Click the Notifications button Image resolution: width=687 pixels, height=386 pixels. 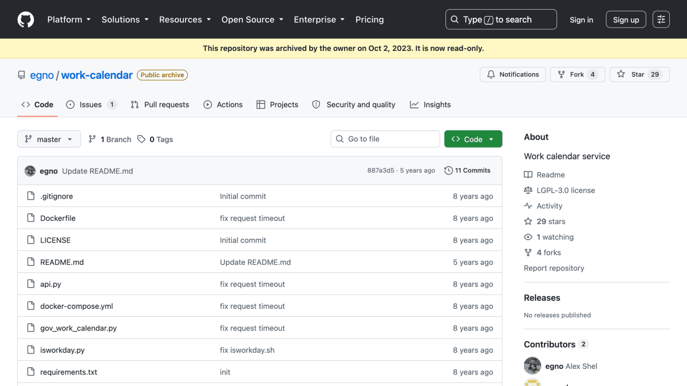513,74
